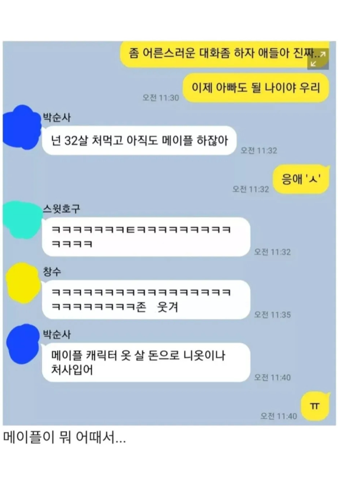The height and width of the screenshot is (483, 338).
Task: Click the upper 박순사 sender name
Action: point(57,118)
